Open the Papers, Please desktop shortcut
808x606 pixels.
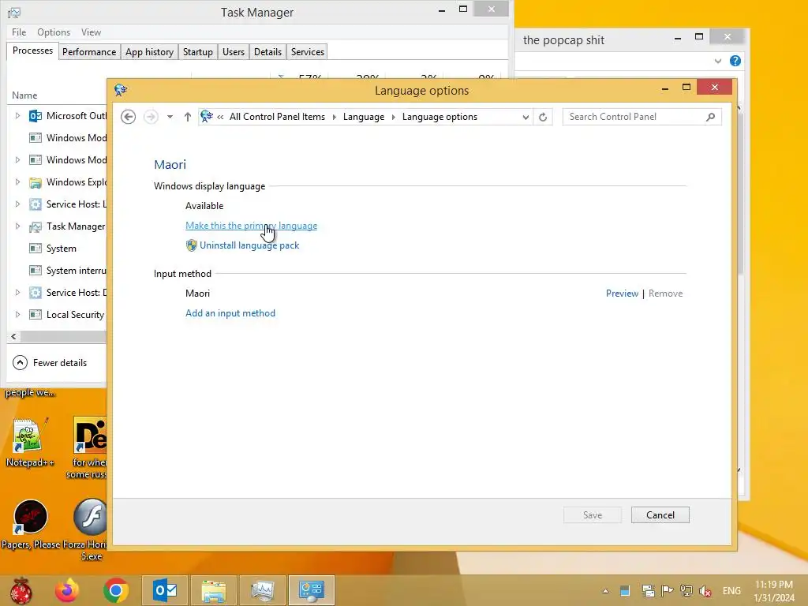click(x=31, y=525)
